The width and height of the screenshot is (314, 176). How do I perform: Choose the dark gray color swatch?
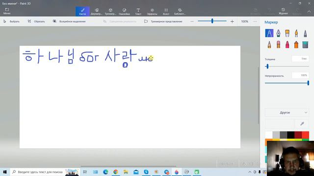[x=284, y=135]
